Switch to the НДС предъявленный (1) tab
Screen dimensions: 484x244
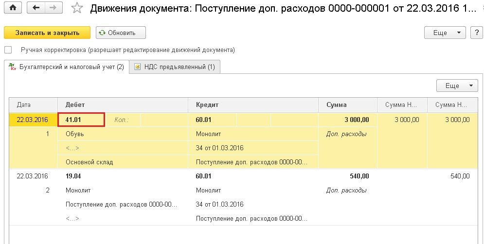point(175,67)
